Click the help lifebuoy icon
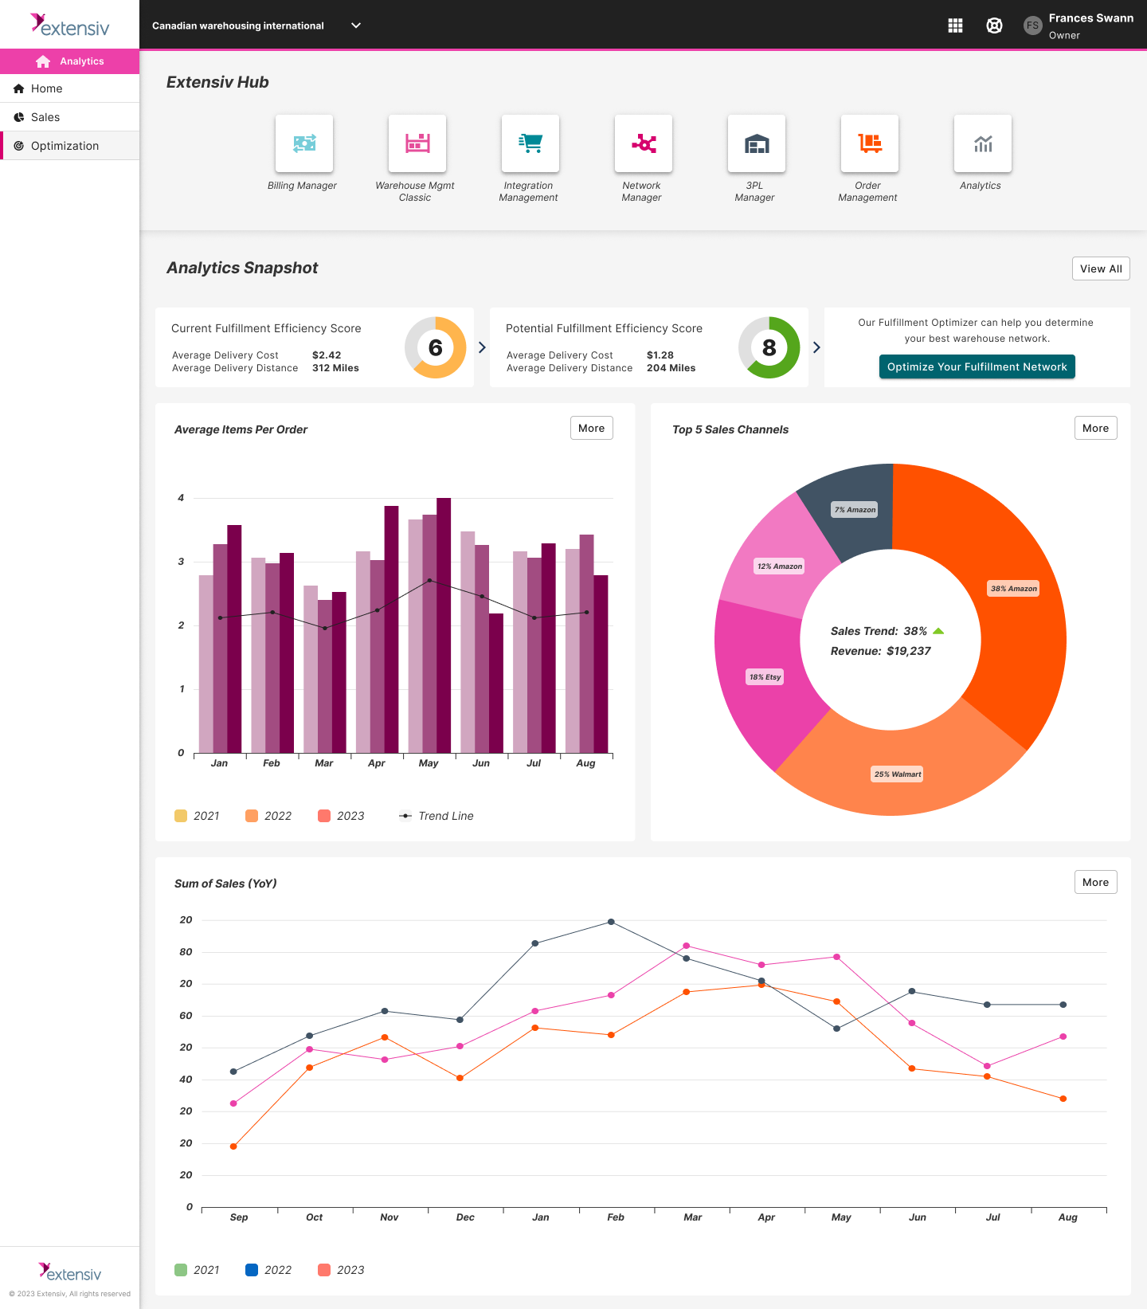The width and height of the screenshot is (1147, 1309). click(994, 25)
